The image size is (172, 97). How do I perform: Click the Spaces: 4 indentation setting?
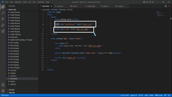[134, 95]
